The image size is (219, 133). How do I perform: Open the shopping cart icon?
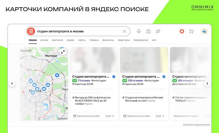click(x=191, y=31)
